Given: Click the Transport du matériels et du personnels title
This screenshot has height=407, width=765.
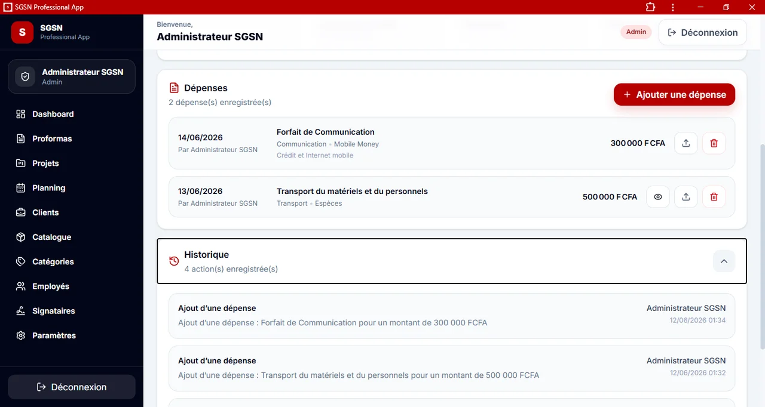Looking at the screenshot, I should [352, 192].
